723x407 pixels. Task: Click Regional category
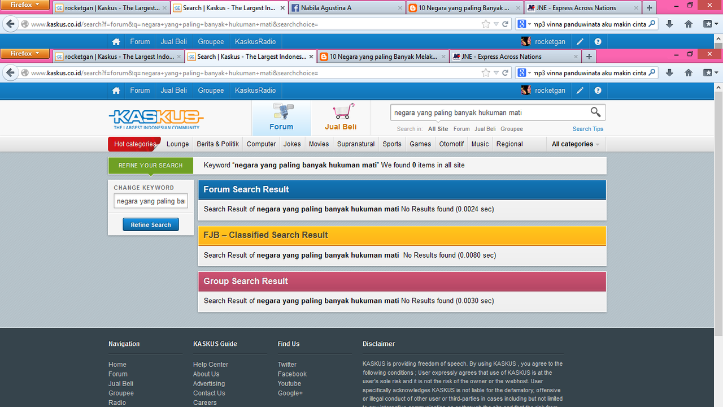click(x=509, y=144)
